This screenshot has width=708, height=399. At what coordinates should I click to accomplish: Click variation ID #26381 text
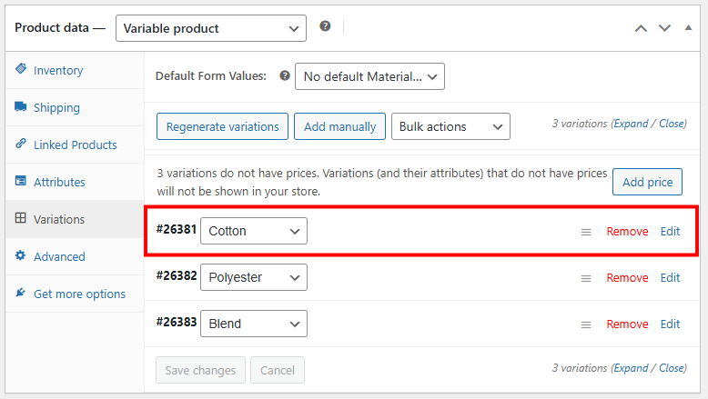point(177,229)
